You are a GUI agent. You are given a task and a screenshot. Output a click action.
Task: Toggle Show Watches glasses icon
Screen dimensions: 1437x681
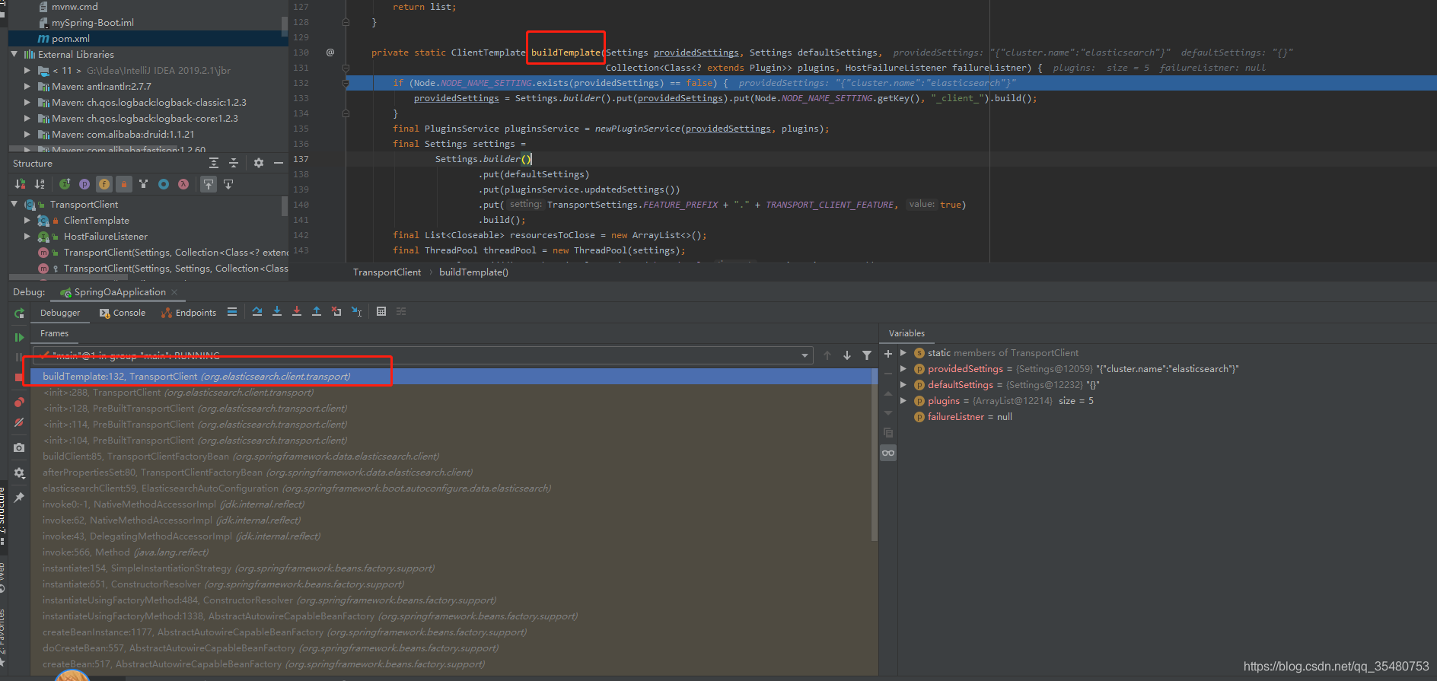[x=887, y=453]
